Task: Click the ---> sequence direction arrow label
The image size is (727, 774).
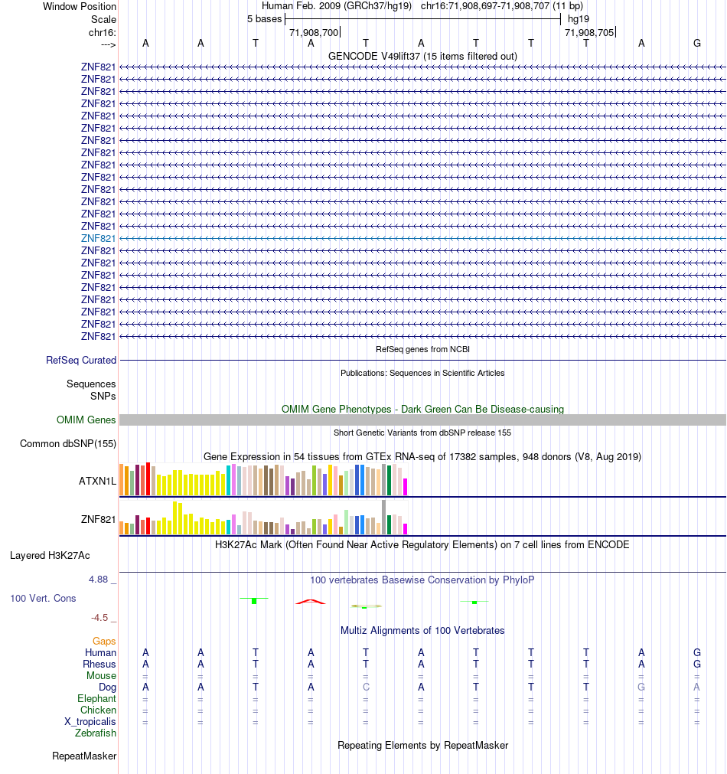Action: 108,45
